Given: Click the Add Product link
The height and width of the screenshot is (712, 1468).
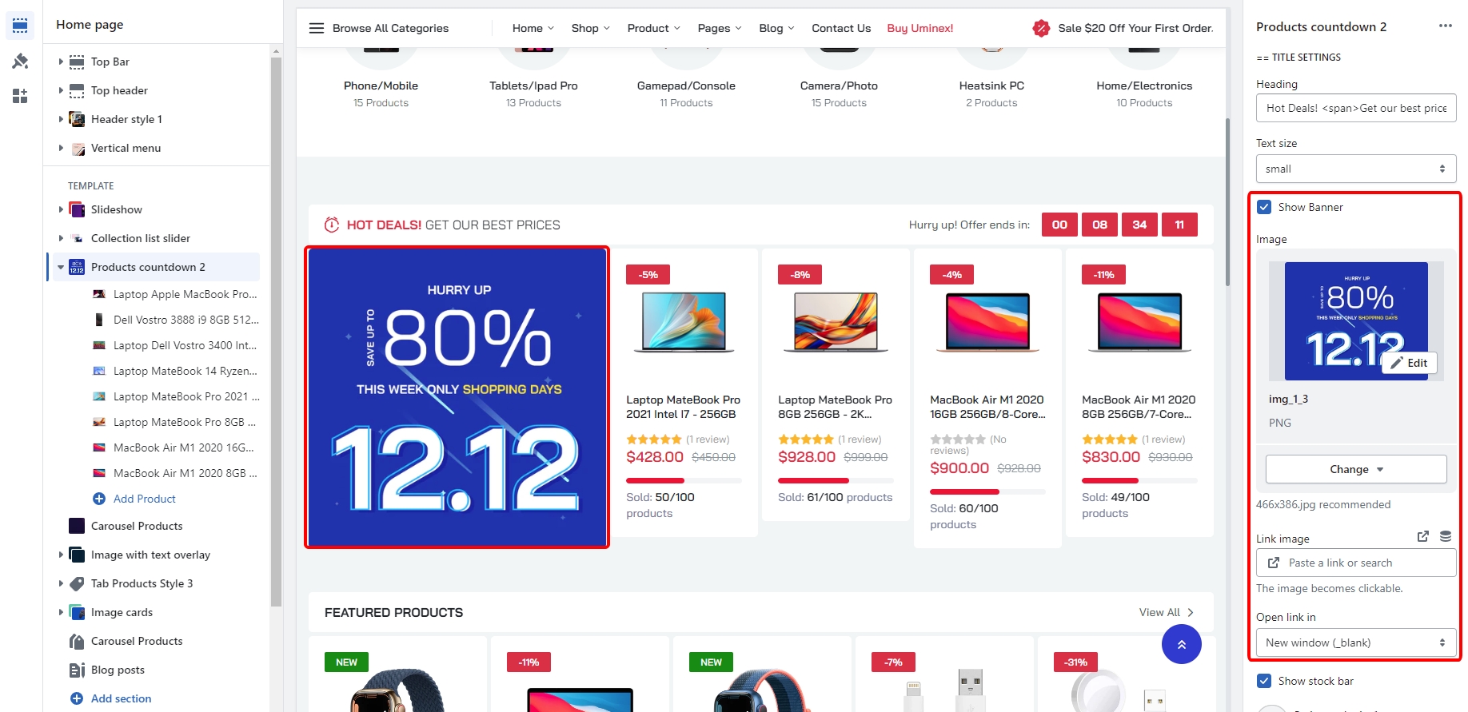Looking at the screenshot, I should pyautogui.click(x=144, y=499).
